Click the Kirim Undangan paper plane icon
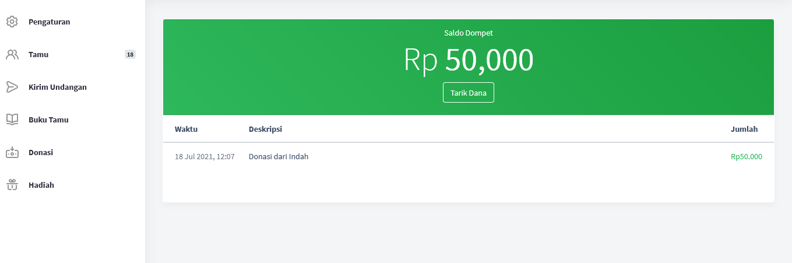Screen dimensions: 792x263 12,87
